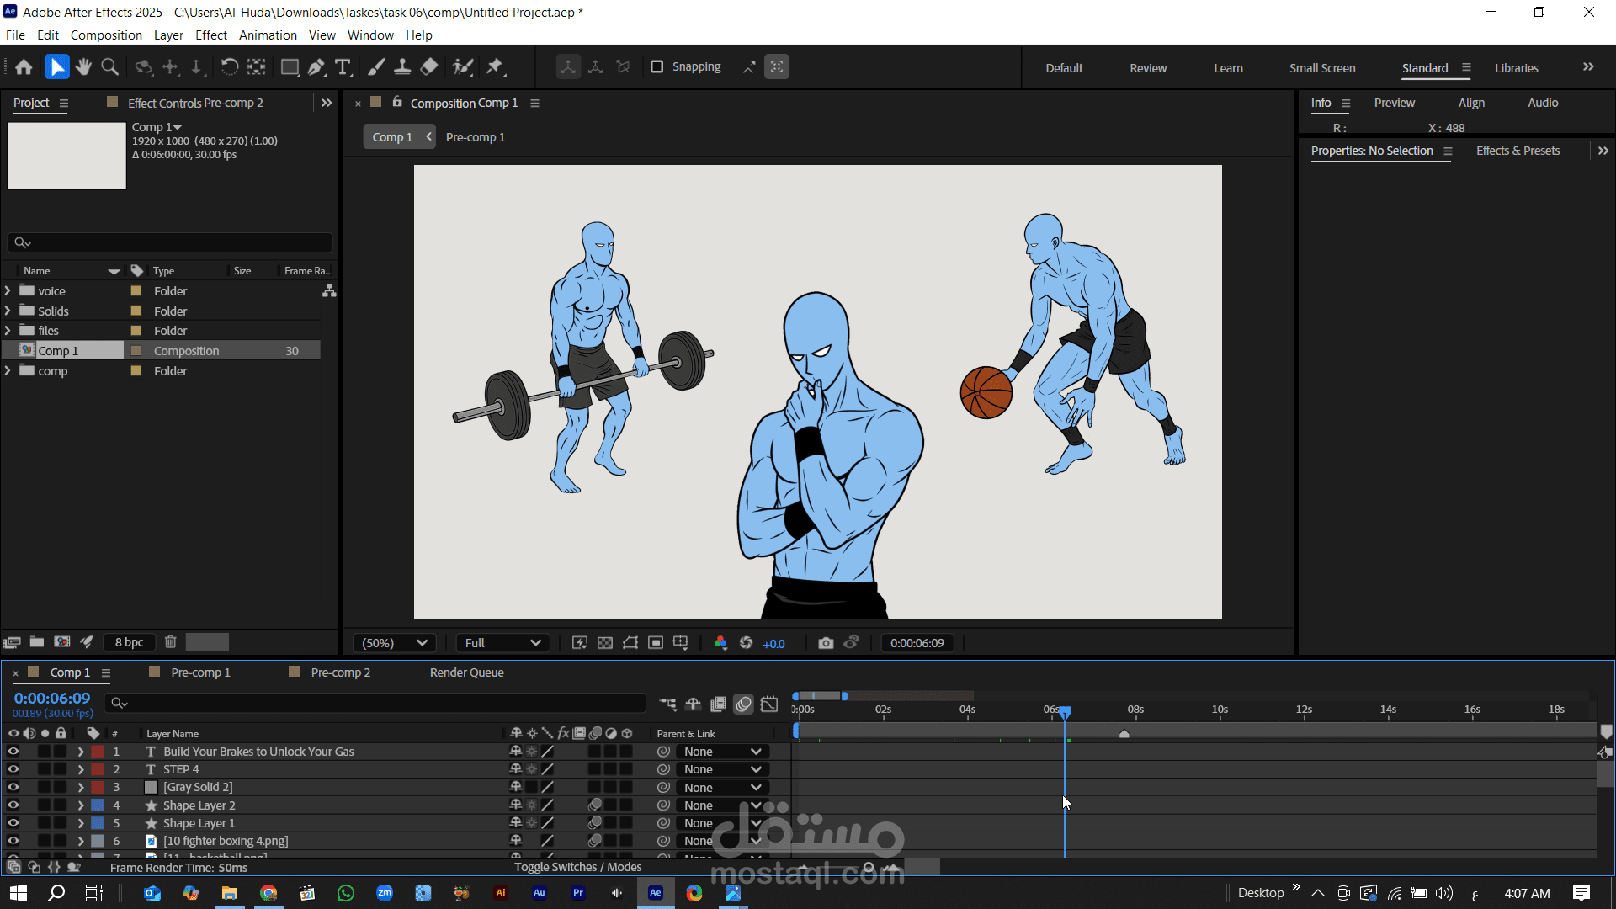Toggle the transparency grid icon in the viewer

pos(605,643)
